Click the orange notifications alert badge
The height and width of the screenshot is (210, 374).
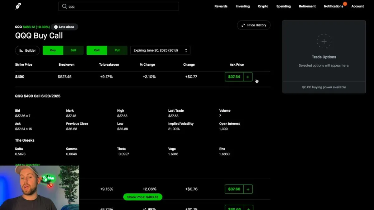[345, 4]
